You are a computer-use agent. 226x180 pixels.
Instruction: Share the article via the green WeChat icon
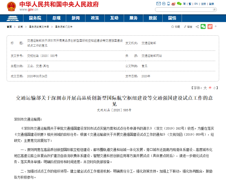point(203,27)
